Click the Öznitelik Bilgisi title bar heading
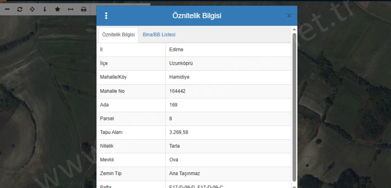 pyautogui.click(x=197, y=16)
